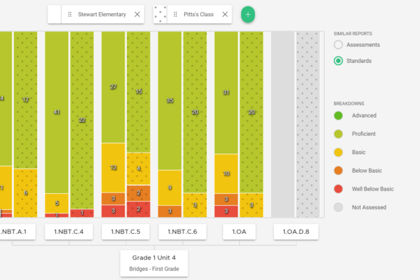Open the 1.NBT.C.4 standard label
Viewport: 420px width, 280px height.
[69, 232]
